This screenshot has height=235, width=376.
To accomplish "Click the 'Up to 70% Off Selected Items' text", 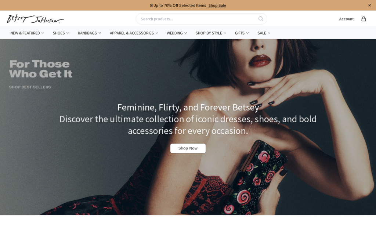I will (180, 5).
